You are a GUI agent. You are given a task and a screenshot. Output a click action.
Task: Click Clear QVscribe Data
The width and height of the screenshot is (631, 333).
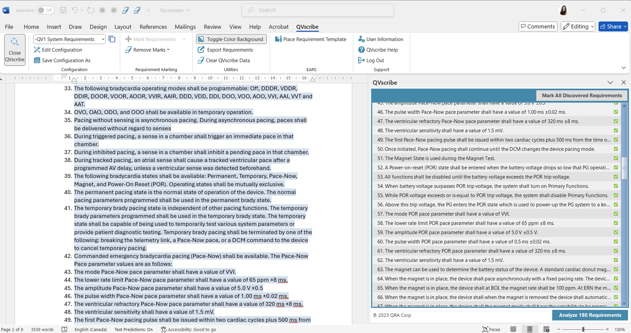pos(224,61)
